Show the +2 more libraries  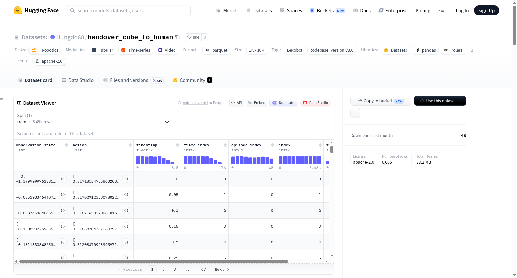coord(470,50)
